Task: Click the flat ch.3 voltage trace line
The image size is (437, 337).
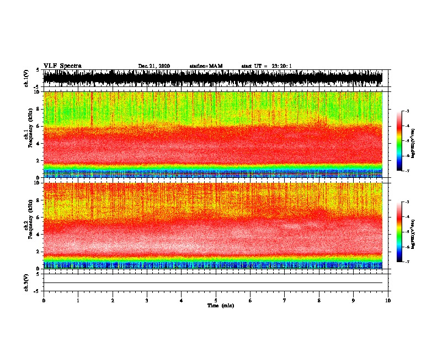Action: click(x=212, y=283)
